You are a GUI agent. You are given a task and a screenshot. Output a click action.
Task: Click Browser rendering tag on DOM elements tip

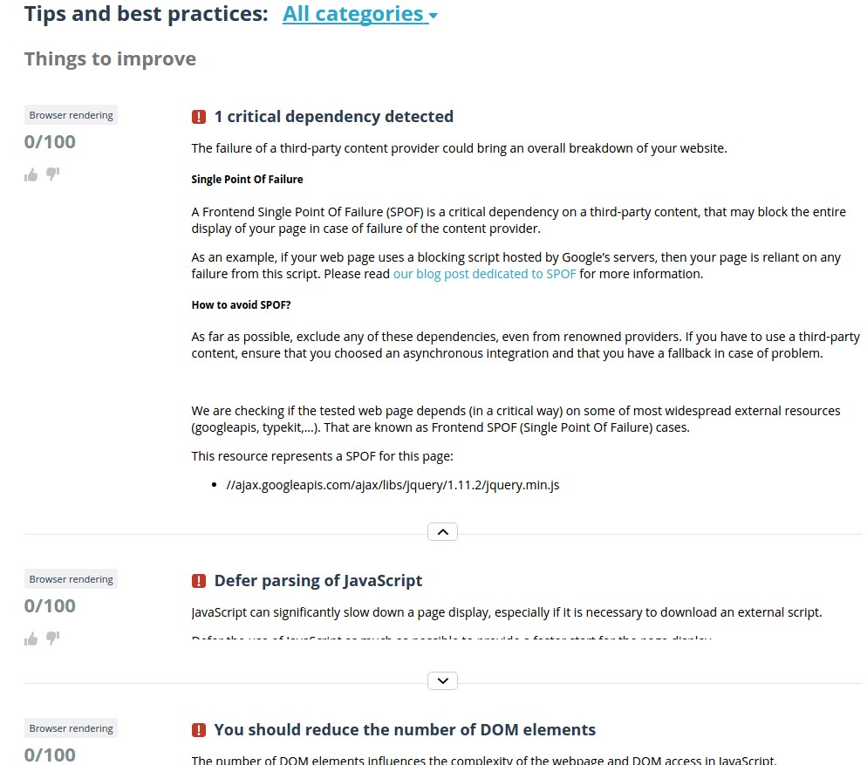[x=71, y=728]
